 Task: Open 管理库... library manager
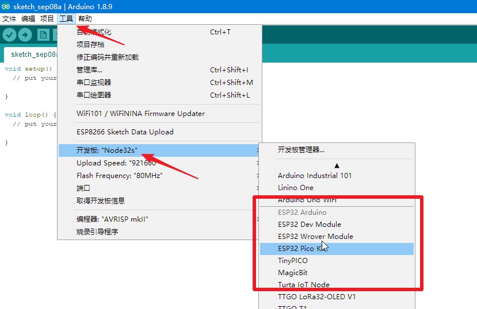[x=159, y=70]
